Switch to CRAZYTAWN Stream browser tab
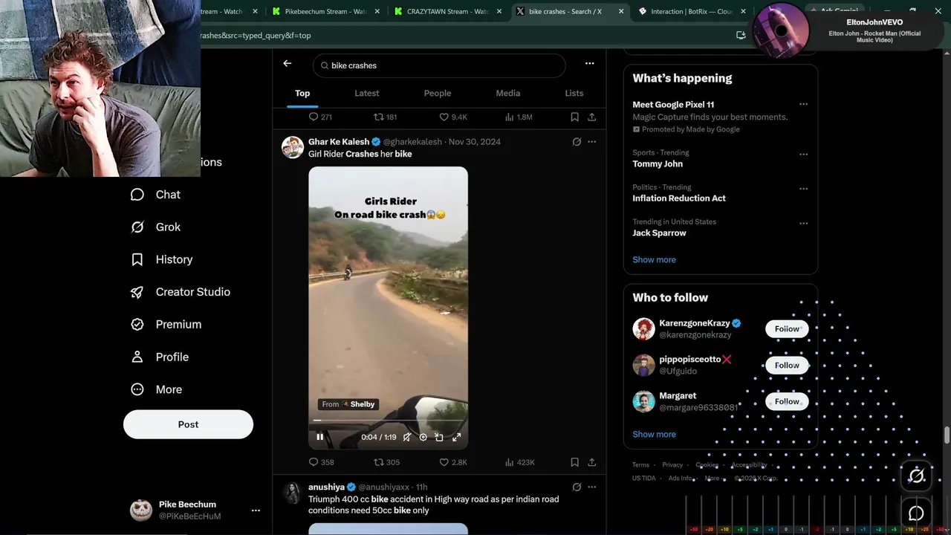Screen dimensions: 951x535 pyautogui.click(x=447, y=11)
